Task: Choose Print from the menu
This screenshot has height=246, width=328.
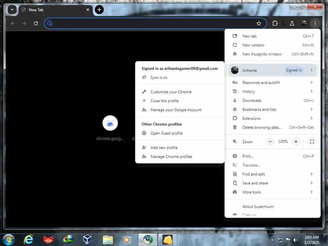Action: (x=273, y=156)
